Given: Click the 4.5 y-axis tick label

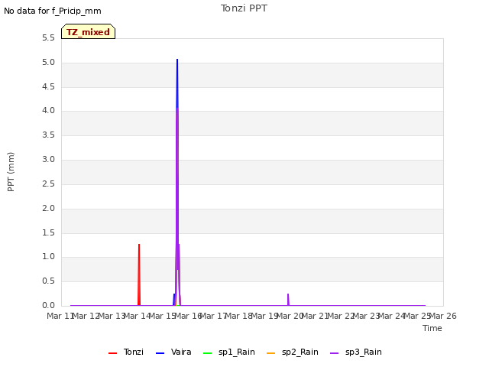Looking at the screenshot, I should [x=48, y=86].
